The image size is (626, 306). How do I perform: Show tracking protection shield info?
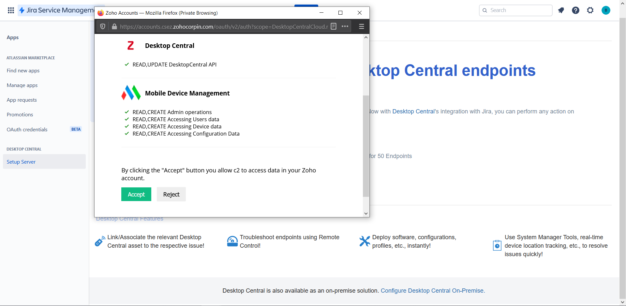click(x=103, y=27)
